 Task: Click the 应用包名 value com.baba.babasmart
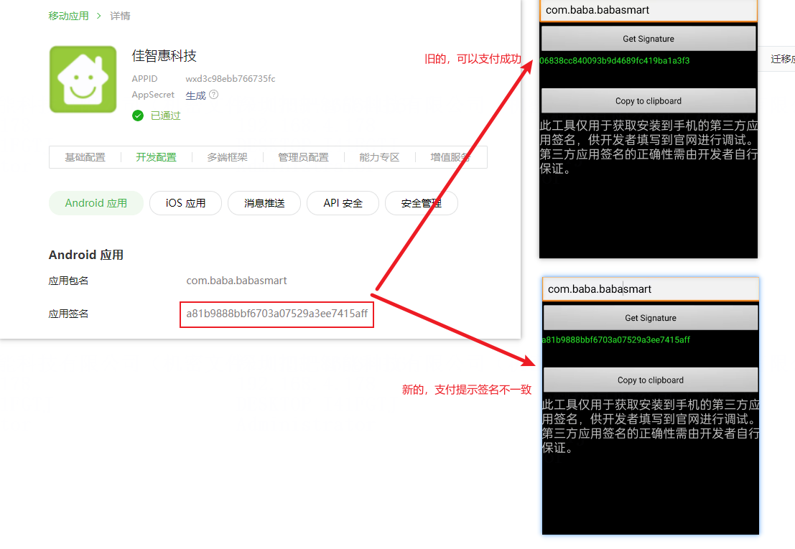236,281
